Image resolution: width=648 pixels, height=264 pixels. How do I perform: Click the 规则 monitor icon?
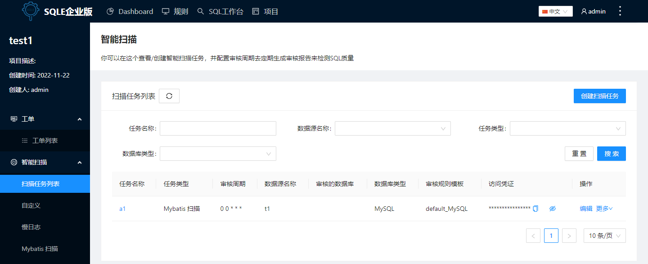tap(166, 11)
